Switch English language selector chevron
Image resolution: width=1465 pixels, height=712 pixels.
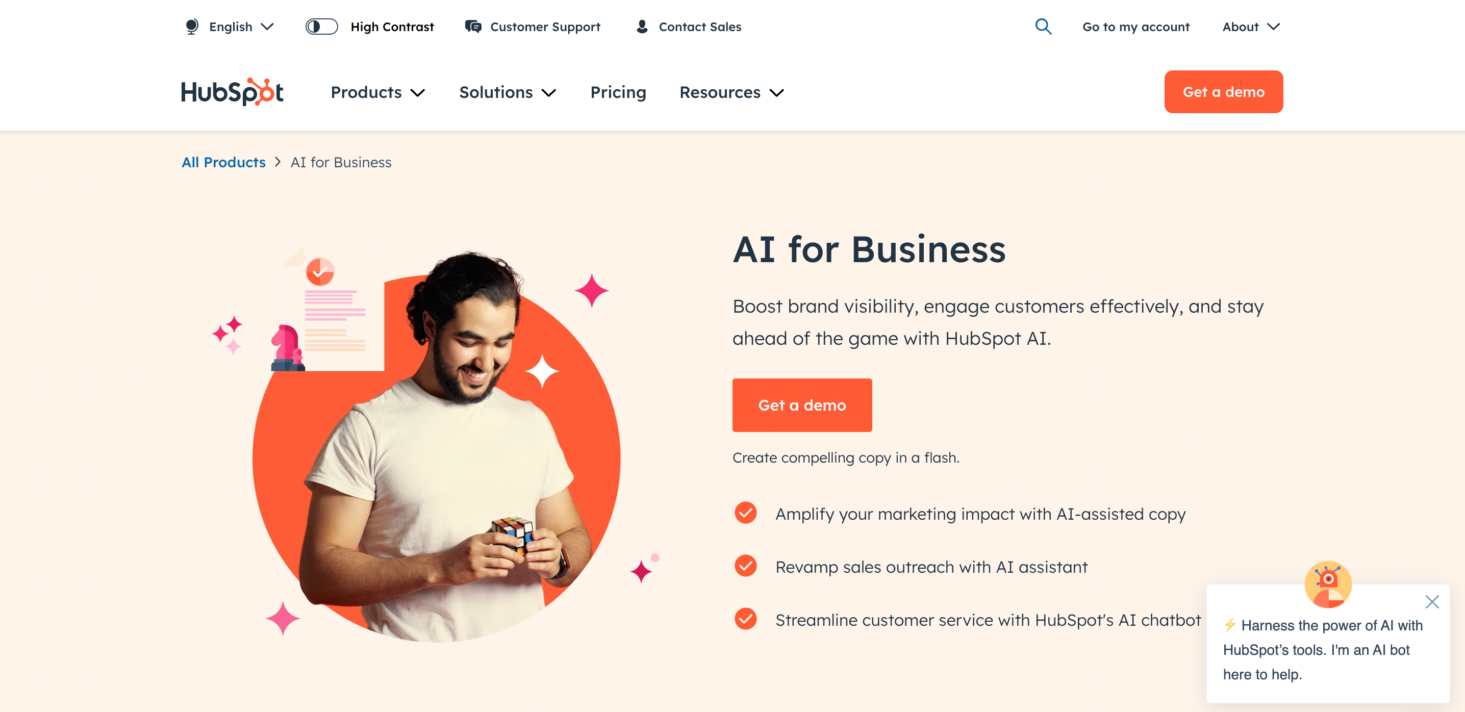coord(267,26)
